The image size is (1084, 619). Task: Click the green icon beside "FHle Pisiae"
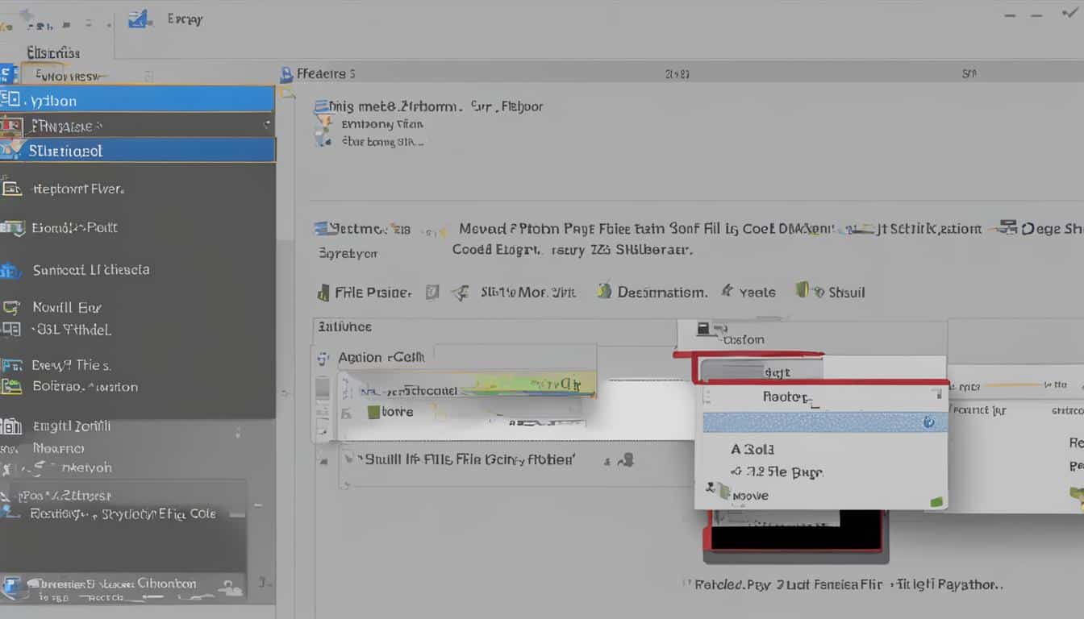[x=323, y=292]
